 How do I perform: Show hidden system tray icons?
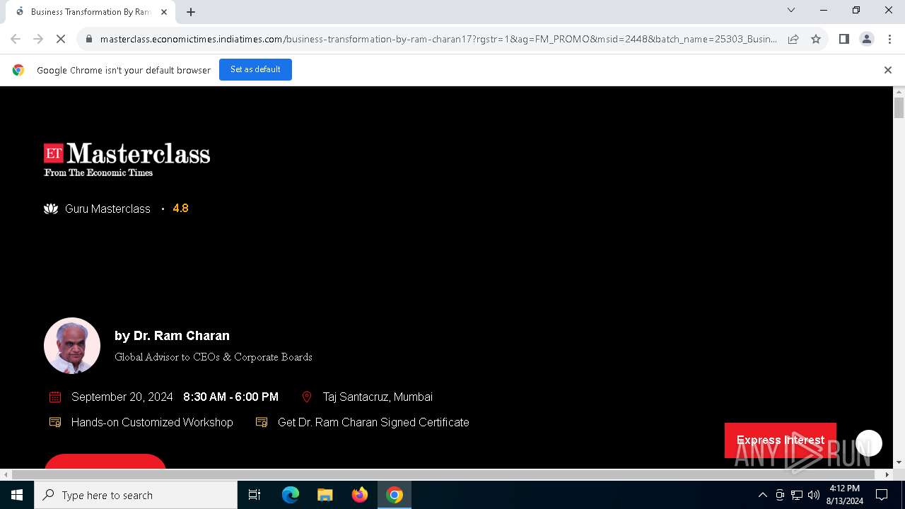762,495
